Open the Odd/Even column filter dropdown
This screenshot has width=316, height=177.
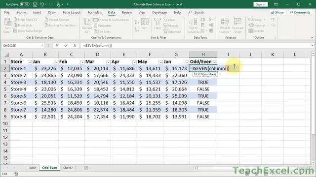coord(215,62)
